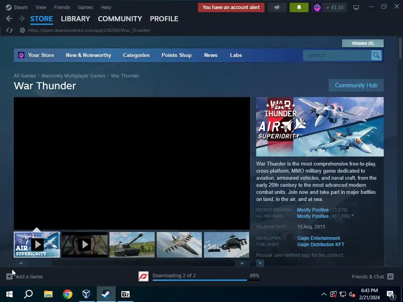The height and width of the screenshot is (302, 403).
Task: Select the Air Superiority trailer thumbnail
Action: click(37, 245)
